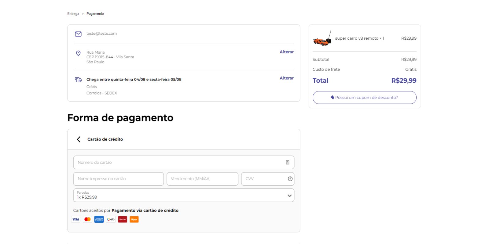The image size is (489, 244).
Task: Focus the Vencimento (MM/AA) field
Action: 202,179
